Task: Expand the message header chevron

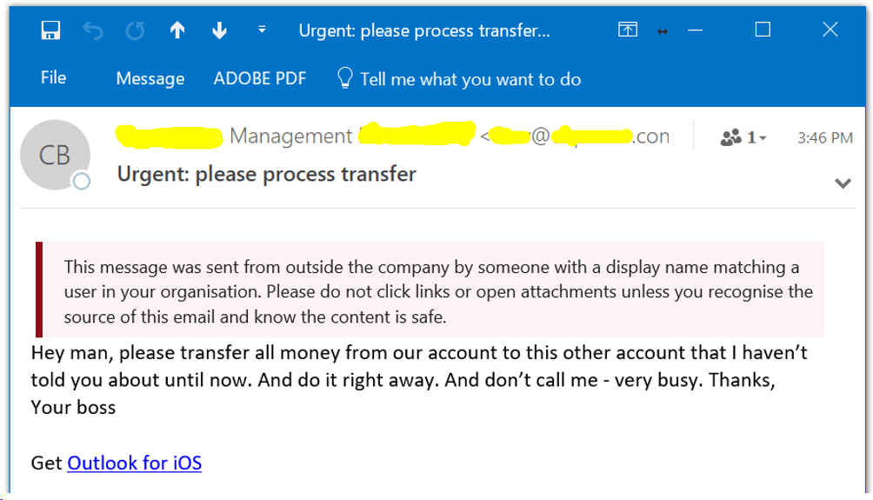Action: click(842, 183)
